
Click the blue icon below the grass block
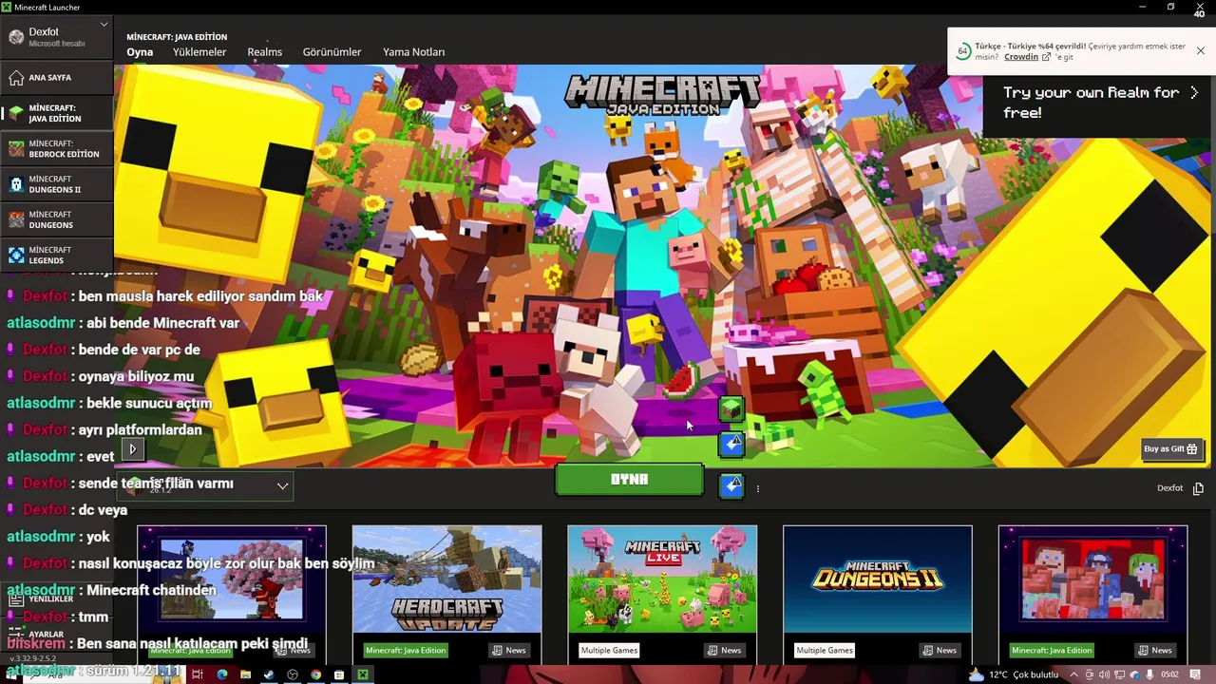pos(731,444)
